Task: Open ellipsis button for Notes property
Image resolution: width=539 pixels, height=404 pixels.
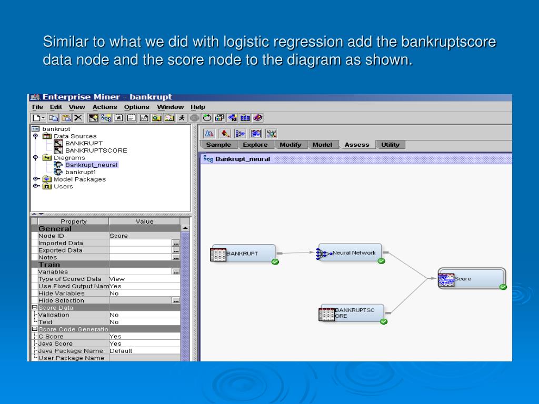Action: [x=176, y=257]
